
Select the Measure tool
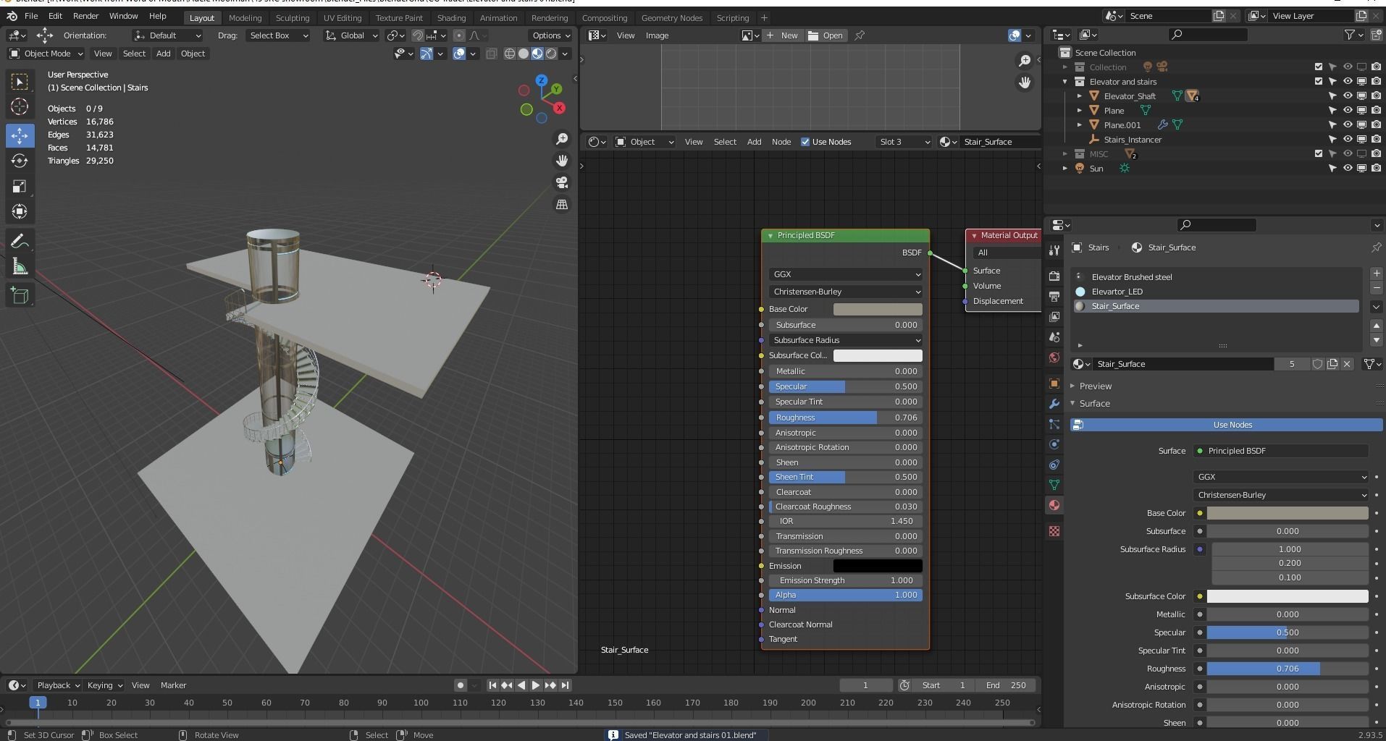[20, 267]
